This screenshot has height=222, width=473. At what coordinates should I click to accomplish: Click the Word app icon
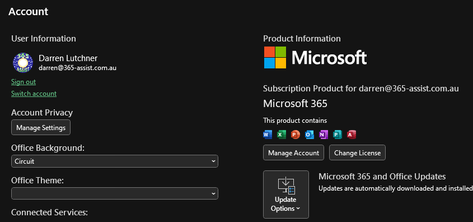coord(268,135)
